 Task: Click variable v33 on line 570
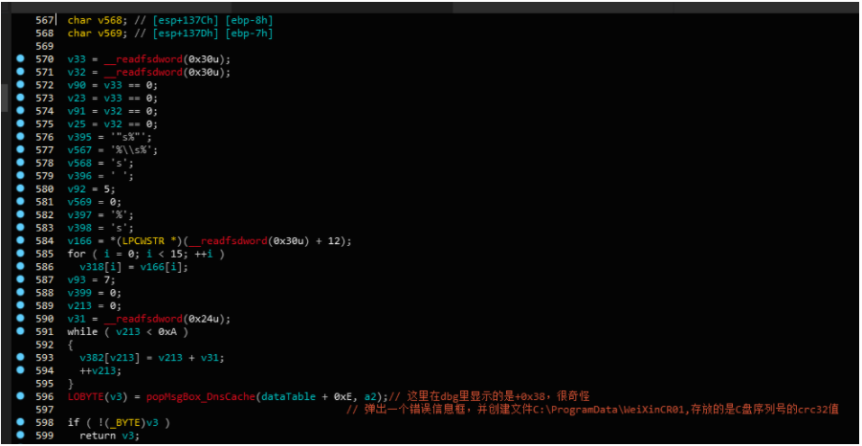(77, 58)
